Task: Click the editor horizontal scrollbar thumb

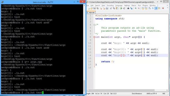Action: [x=121, y=90]
